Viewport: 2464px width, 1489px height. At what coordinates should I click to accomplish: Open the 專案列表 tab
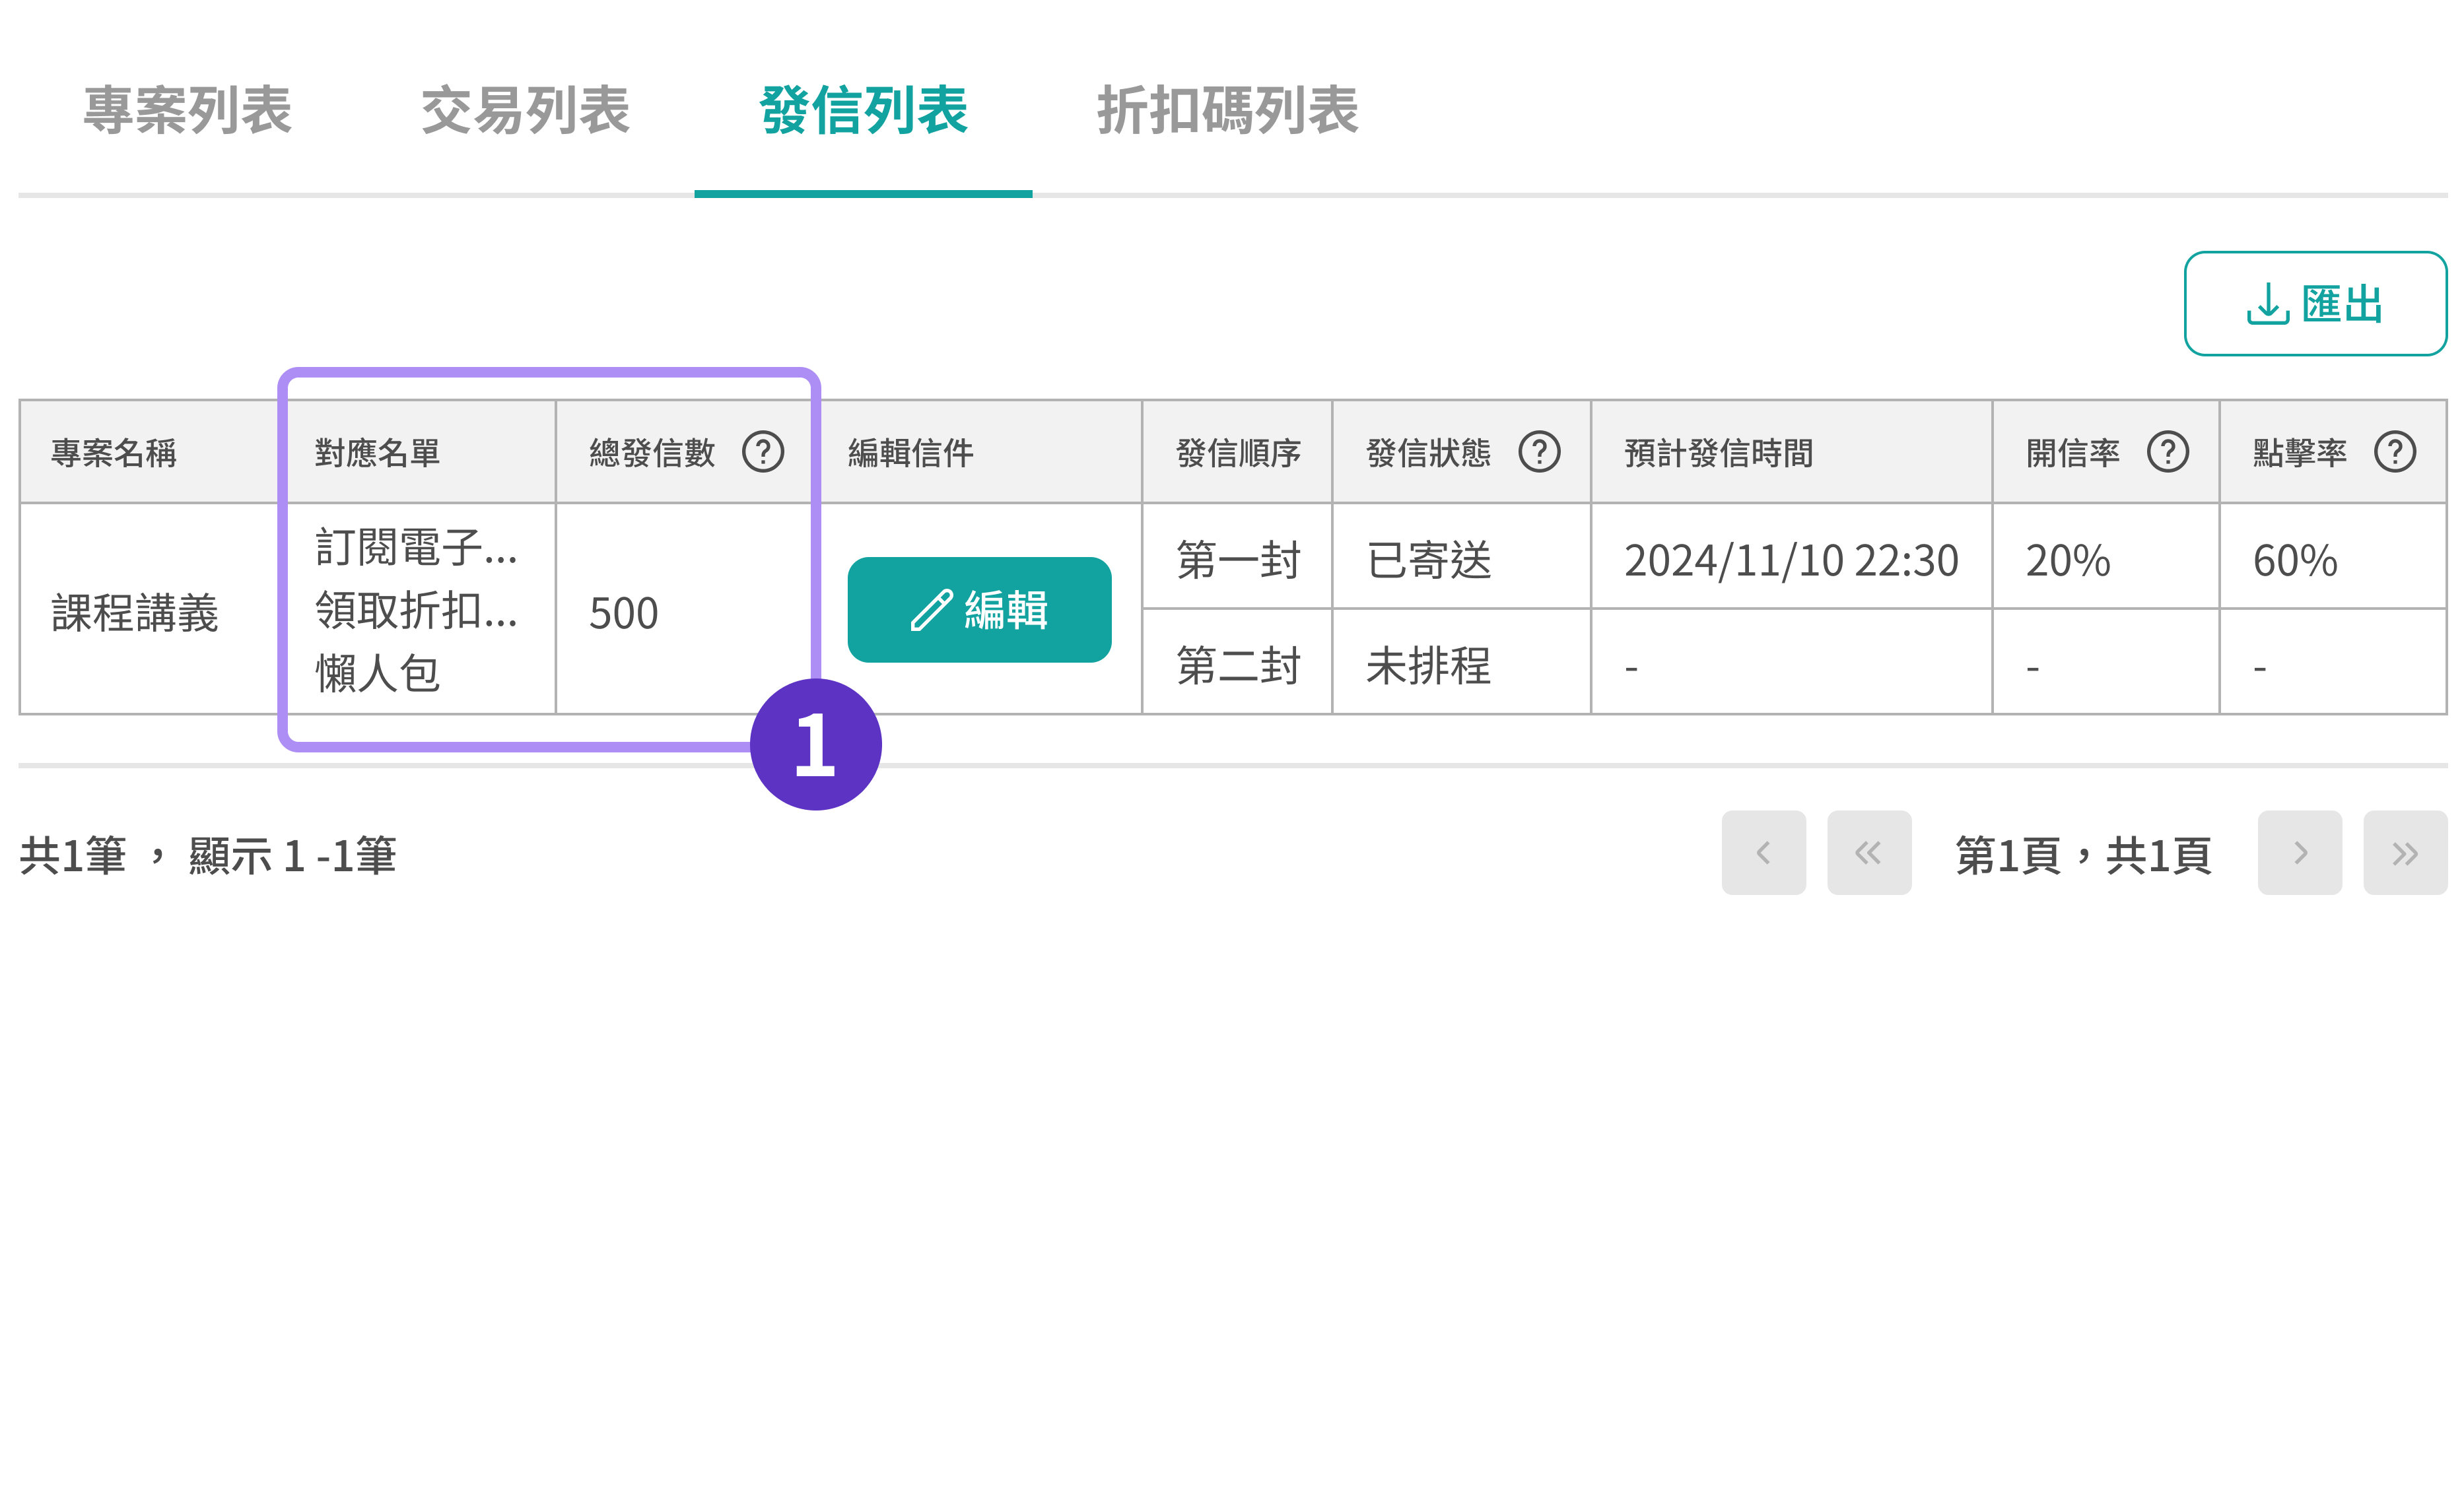point(187,110)
